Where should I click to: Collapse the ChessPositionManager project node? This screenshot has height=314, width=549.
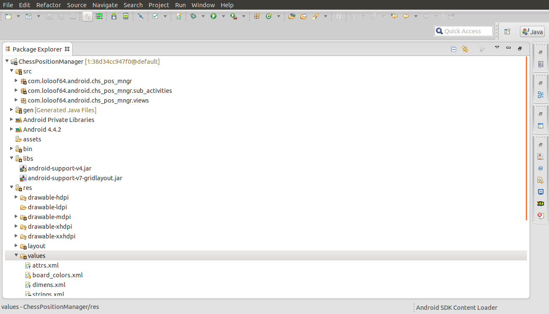point(7,61)
